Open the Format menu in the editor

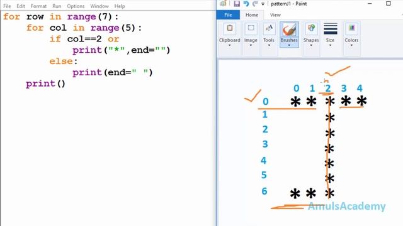pos(38,6)
